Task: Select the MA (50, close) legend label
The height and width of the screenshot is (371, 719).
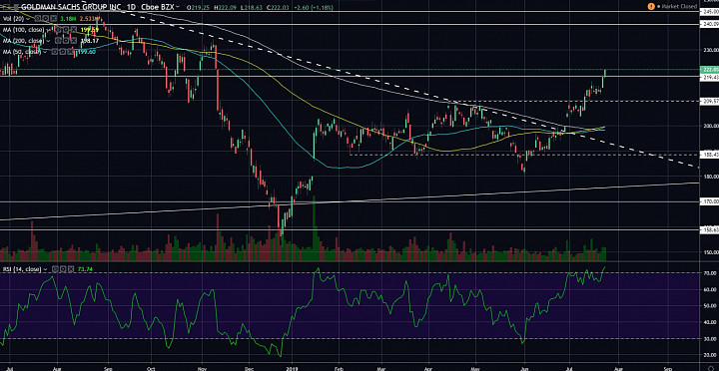Action: tap(22, 52)
